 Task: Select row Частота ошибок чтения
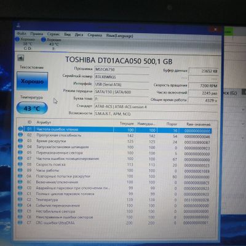(114, 130)
